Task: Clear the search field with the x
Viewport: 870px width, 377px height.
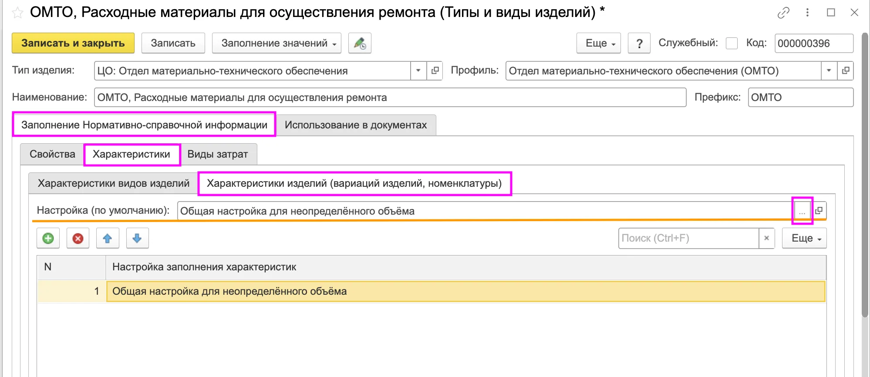Action: [766, 238]
